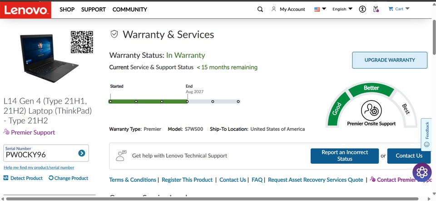Click the model value 'S7WS00'

click(194, 129)
